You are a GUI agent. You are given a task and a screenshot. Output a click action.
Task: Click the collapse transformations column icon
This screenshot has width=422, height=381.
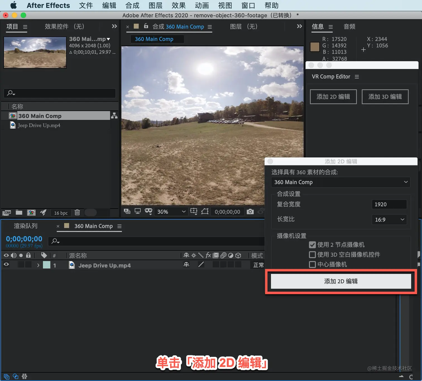tap(194, 255)
